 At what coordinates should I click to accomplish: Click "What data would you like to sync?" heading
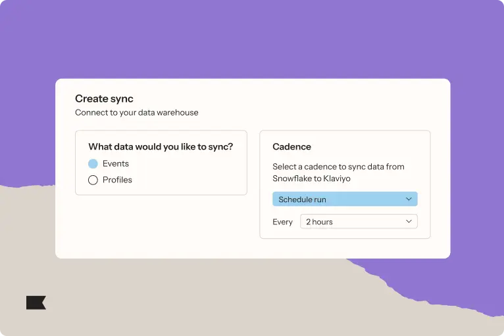point(161,147)
